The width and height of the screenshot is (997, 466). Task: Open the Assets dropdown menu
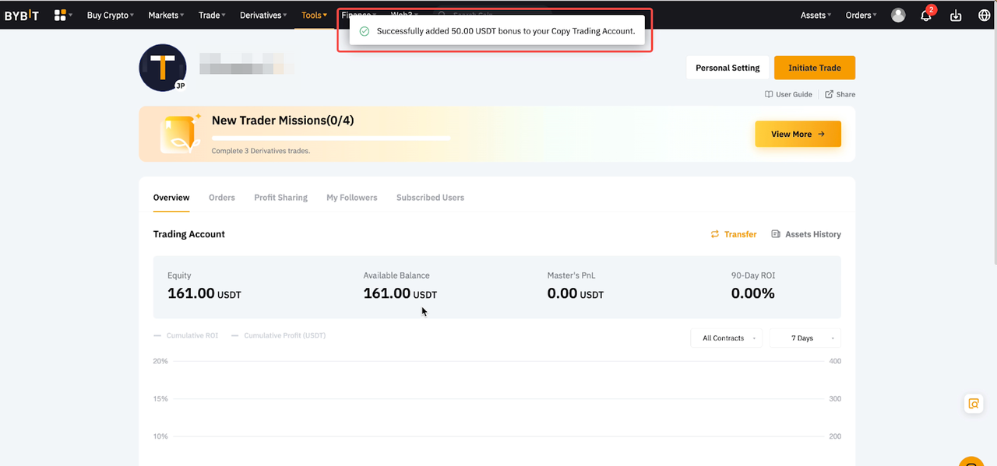pos(816,15)
